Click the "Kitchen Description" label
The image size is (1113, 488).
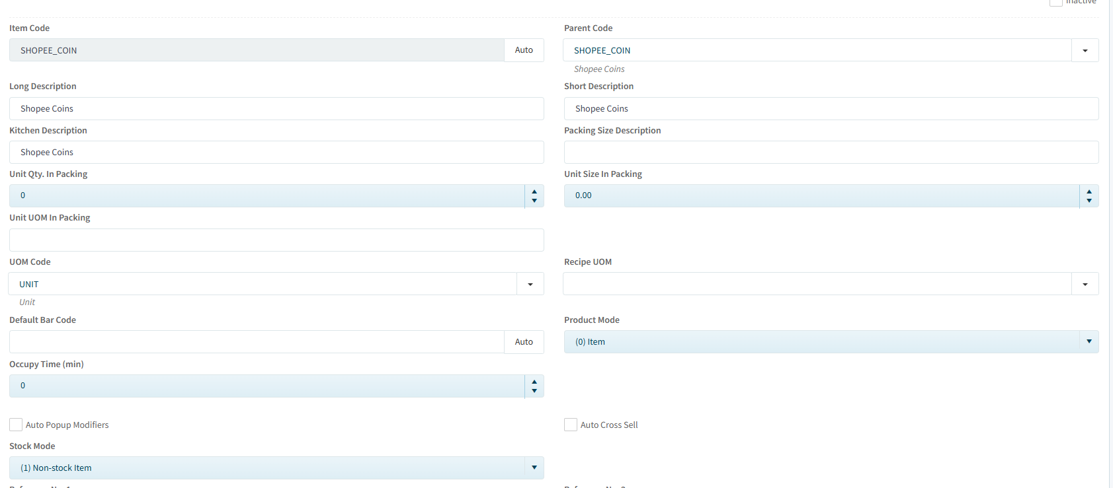[48, 131]
